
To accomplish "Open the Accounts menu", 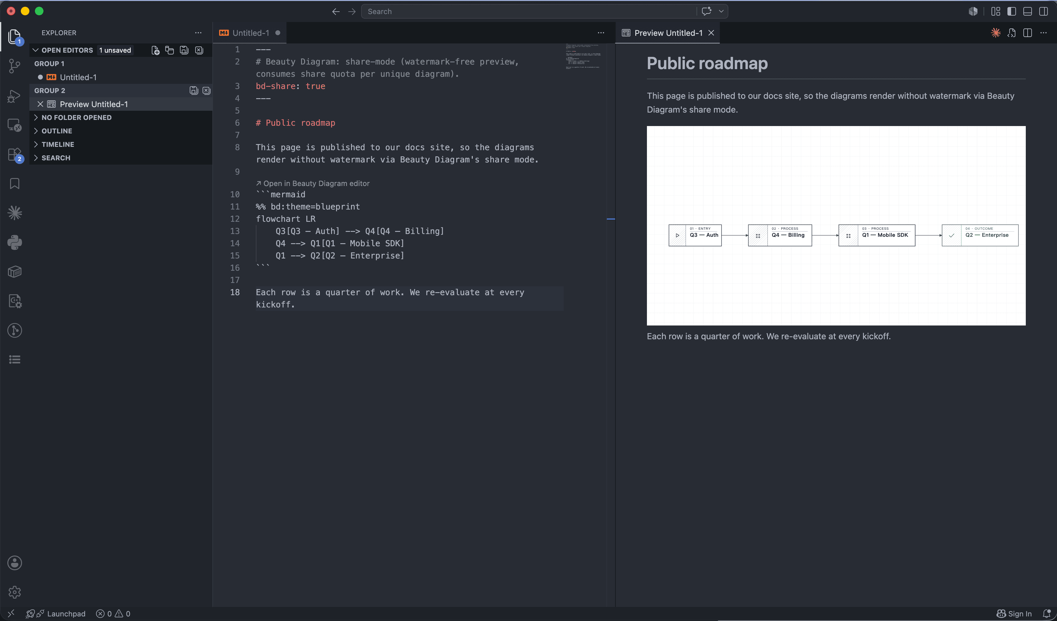I will [15, 563].
